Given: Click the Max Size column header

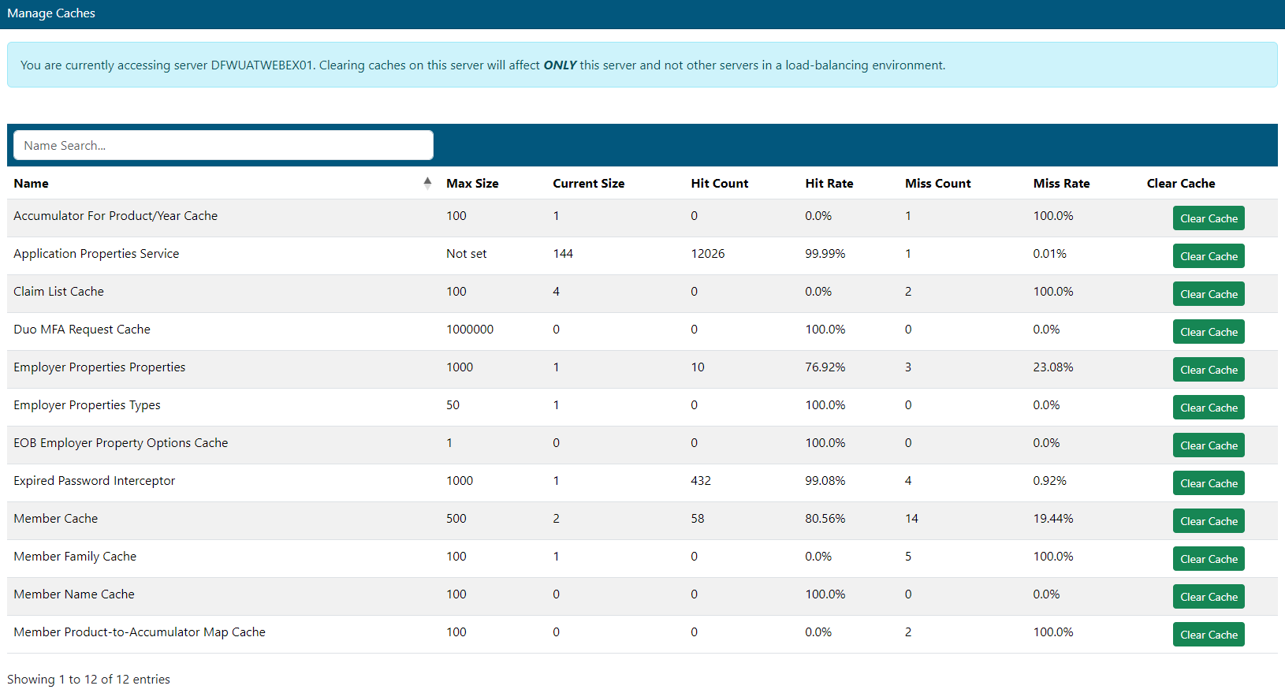Looking at the screenshot, I should [x=472, y=184].
